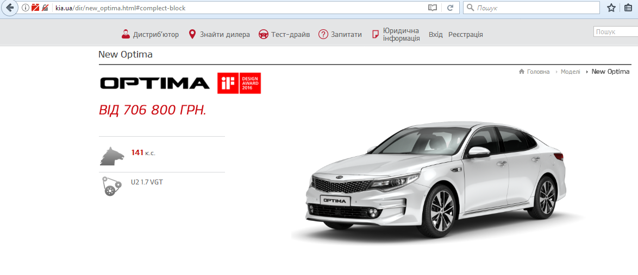Screen dimensions: 638x275
Task: Bookmark this page with the star icon
Action: pos(611,8)
